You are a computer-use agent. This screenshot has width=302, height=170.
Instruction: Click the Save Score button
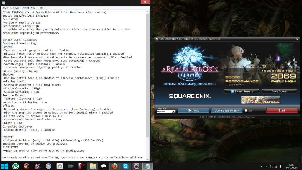[279, 91]
